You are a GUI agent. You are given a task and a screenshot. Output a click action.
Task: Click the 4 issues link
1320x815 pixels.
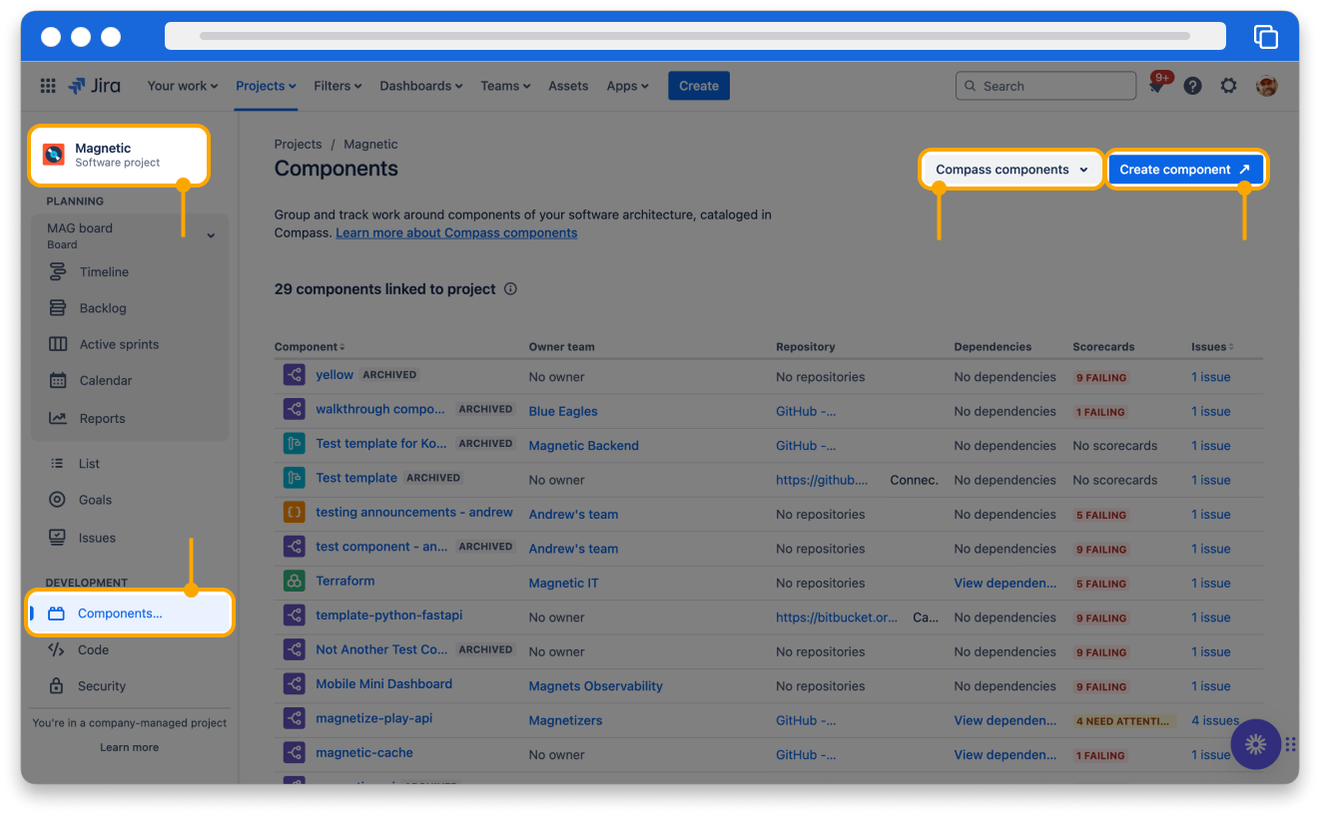1215,720
